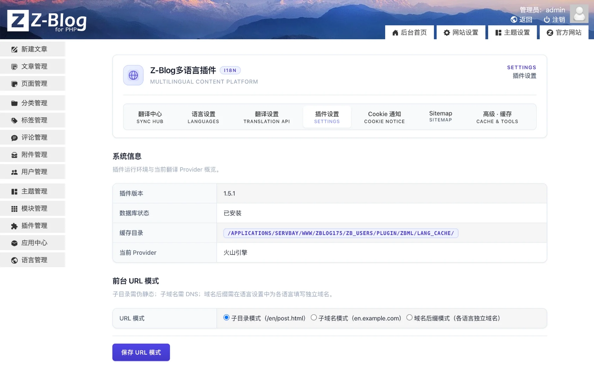Open 标签管理 in the sidebar

click(x=33, y=120)
